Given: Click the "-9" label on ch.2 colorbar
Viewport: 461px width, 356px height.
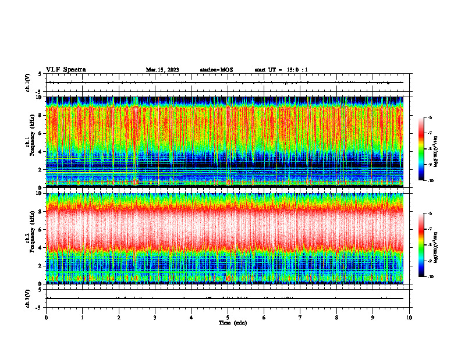Looking at the screenshot, I should [430, 261].
